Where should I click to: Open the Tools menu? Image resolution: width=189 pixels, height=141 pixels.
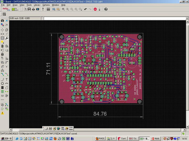29,5
